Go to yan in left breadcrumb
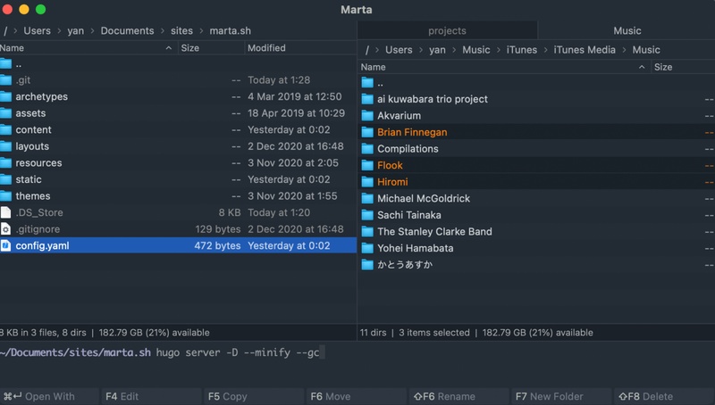Screen dimensions: 715x405 point(76,30)
